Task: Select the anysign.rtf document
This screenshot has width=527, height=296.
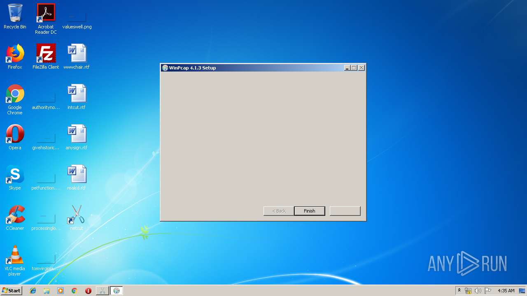Action: [x=77, y=137]
